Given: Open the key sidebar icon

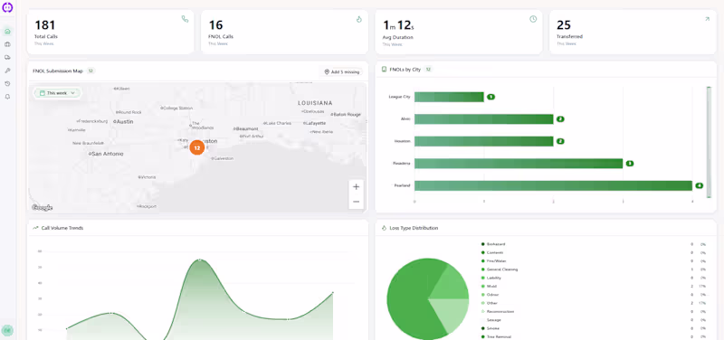Looking at the screenshot, I should [7, 71].
